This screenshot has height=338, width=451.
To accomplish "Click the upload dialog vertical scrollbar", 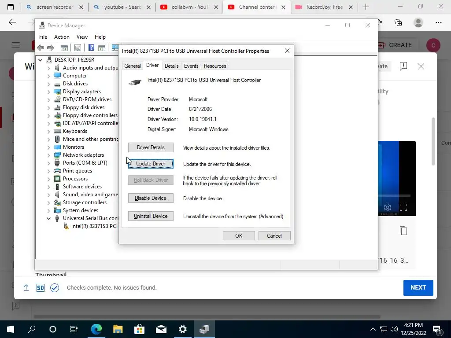I will (x=433, y=141).
